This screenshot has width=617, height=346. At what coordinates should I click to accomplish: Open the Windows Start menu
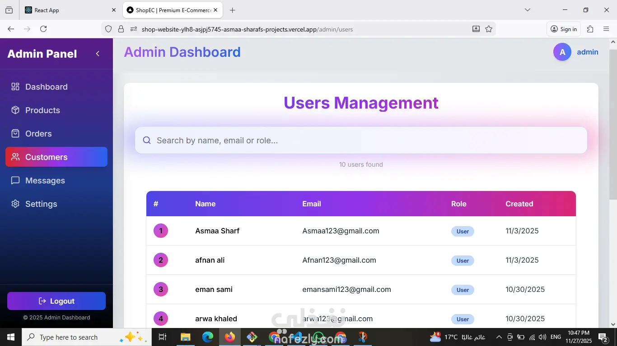pos(11,337)
